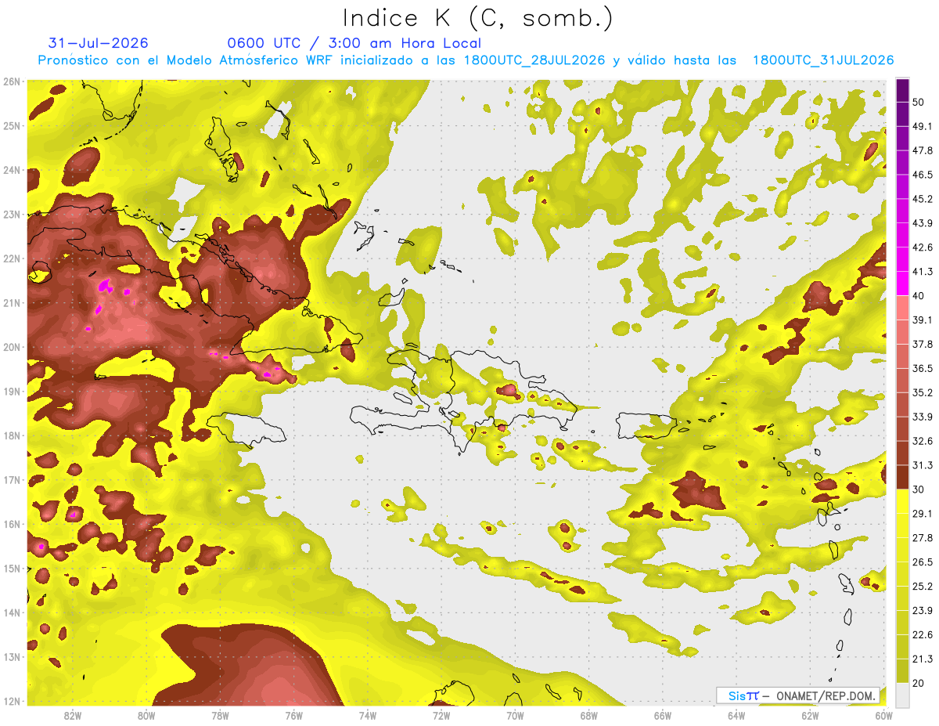Click the colorbar label '43.9'

click(923, 223)
